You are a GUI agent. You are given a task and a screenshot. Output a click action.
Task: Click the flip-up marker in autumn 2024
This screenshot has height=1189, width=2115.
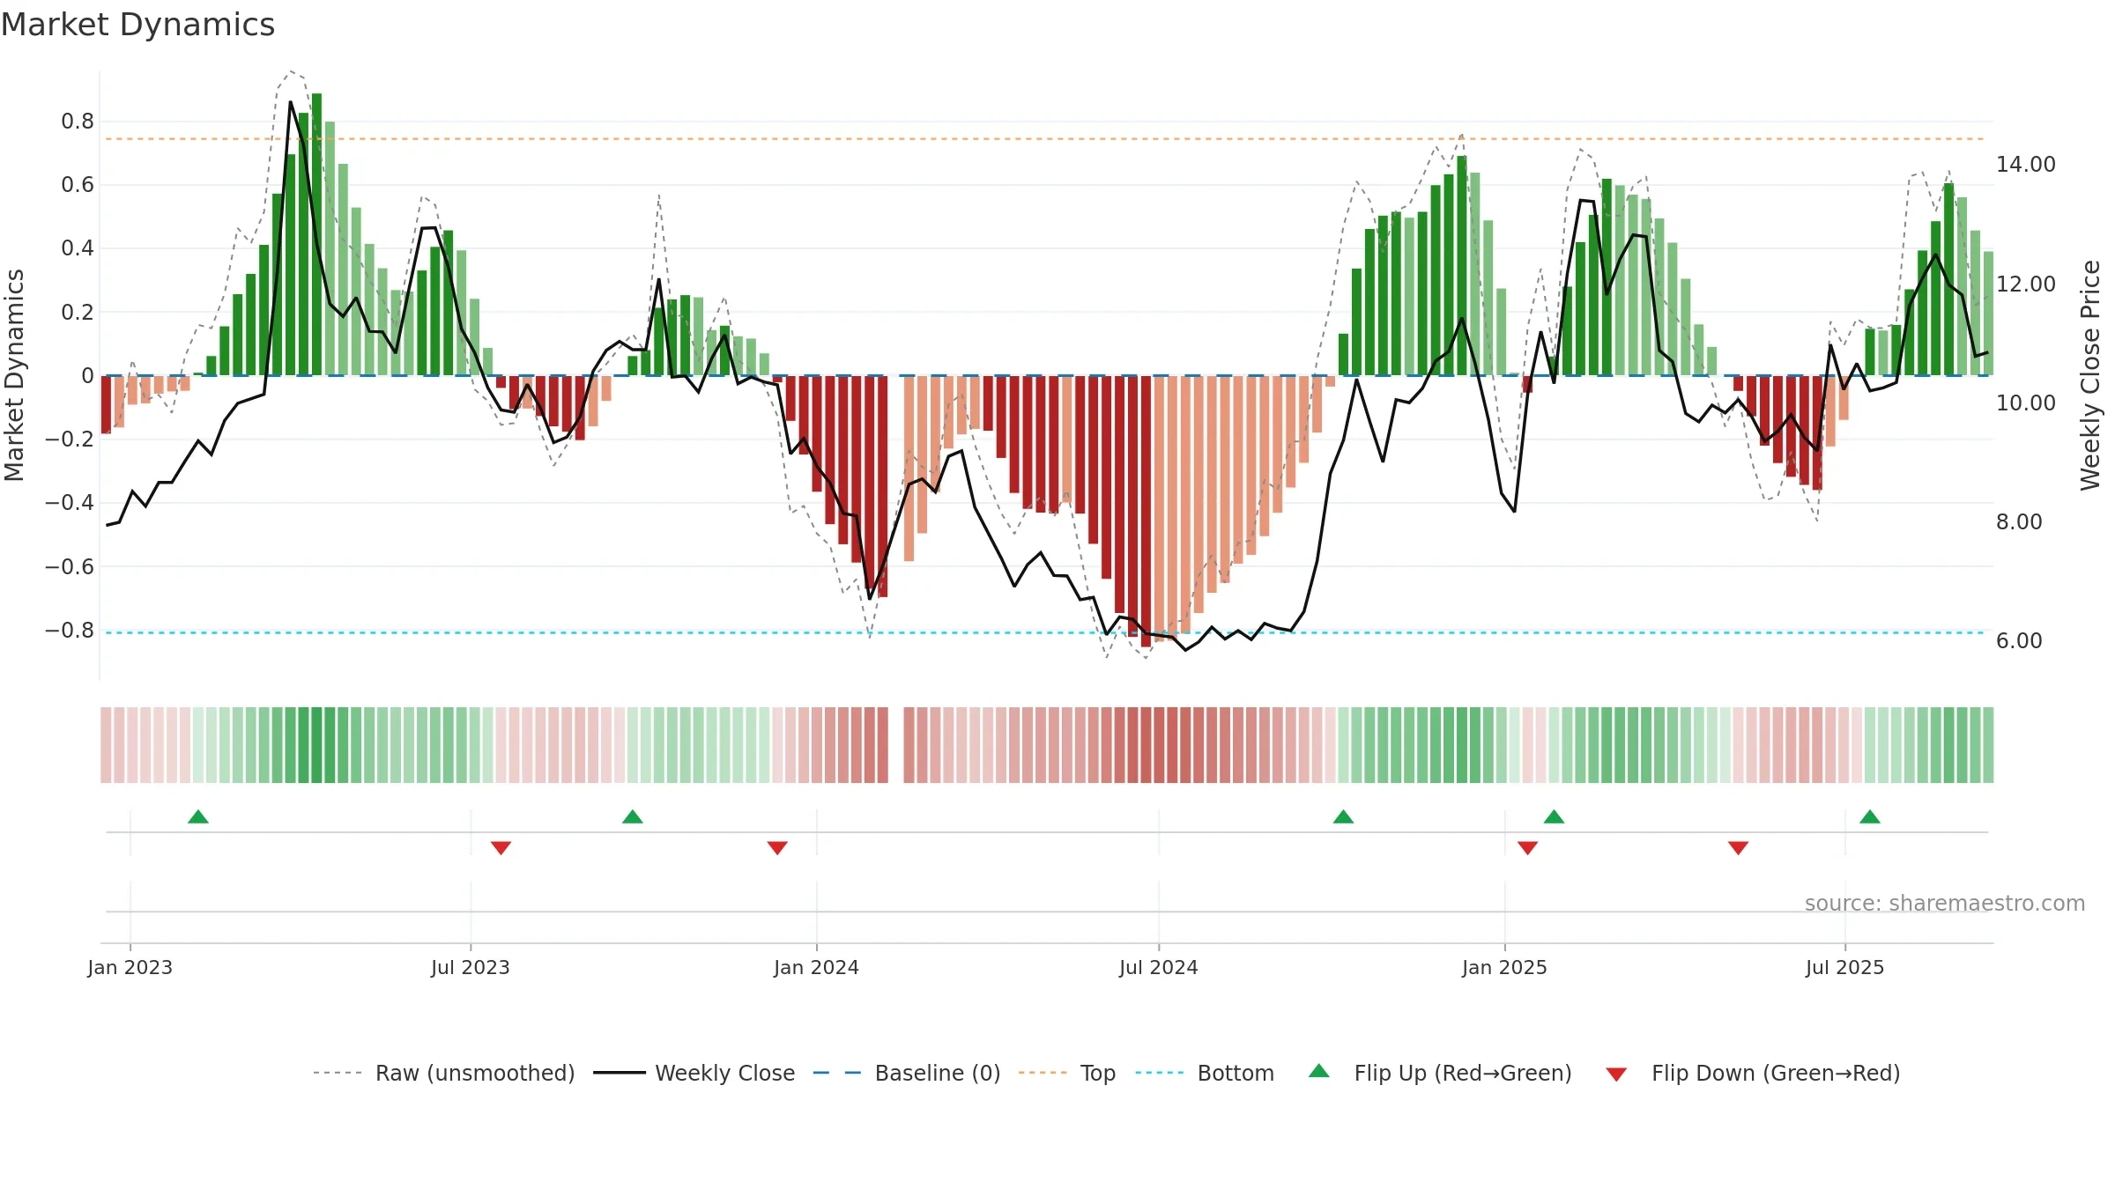(1343, 816)
